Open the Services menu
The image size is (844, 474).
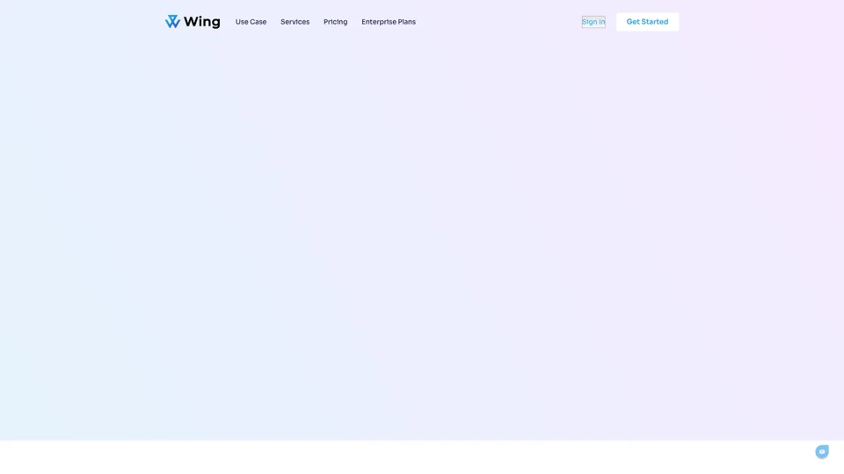point(295,22)
